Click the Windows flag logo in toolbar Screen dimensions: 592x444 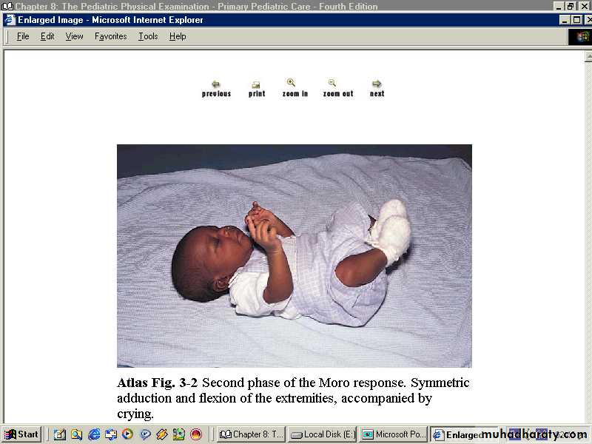(x=579, y=36)
